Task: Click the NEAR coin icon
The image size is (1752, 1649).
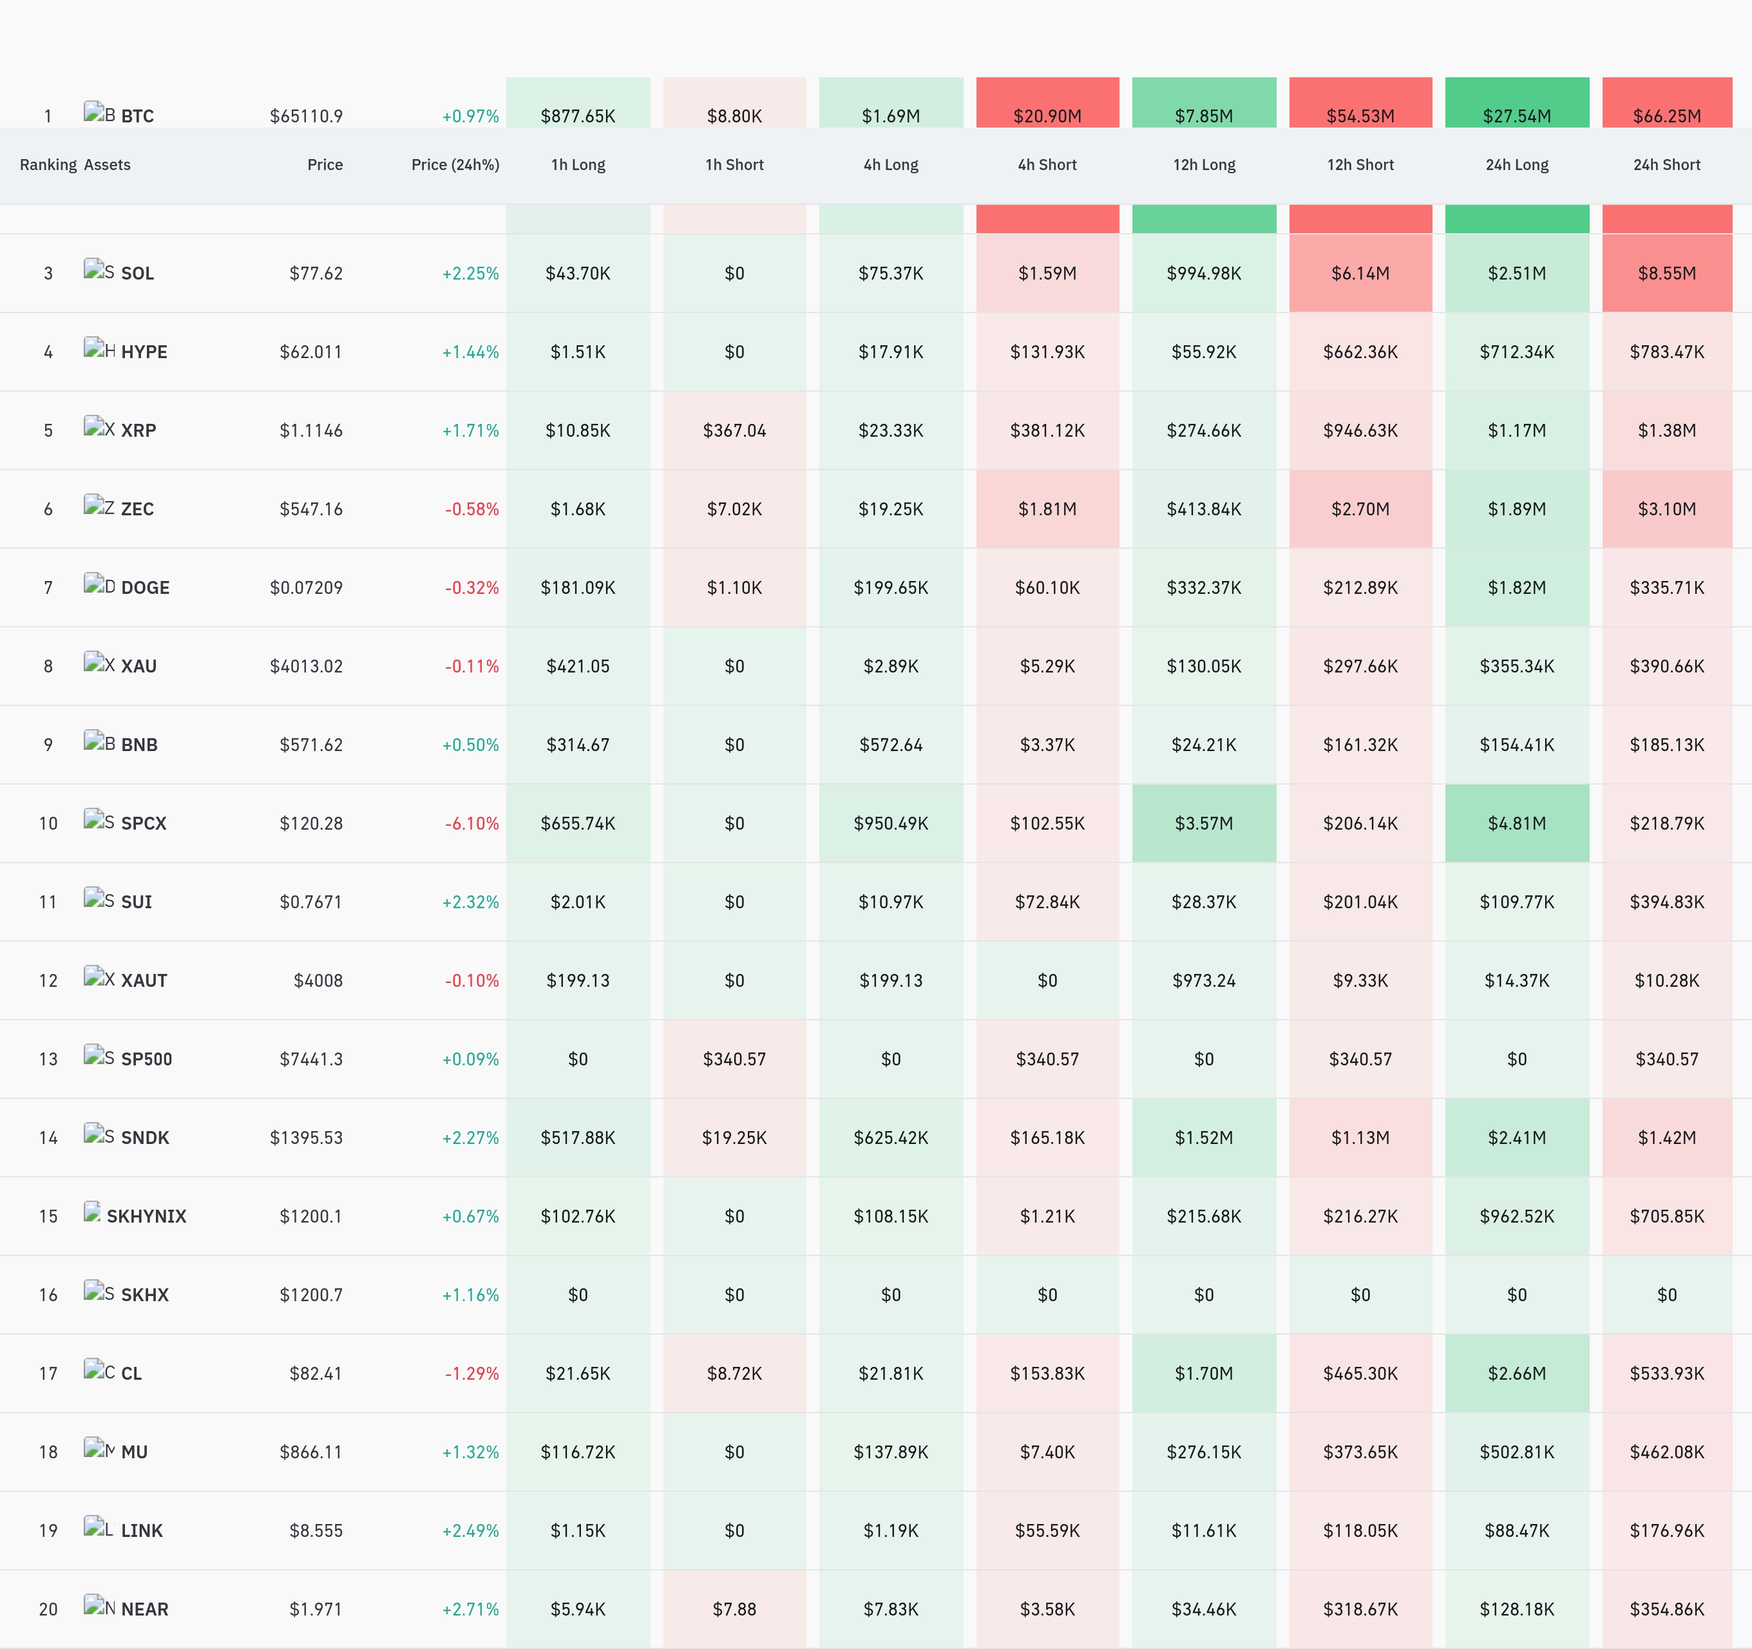Action: coord(99,1605)
